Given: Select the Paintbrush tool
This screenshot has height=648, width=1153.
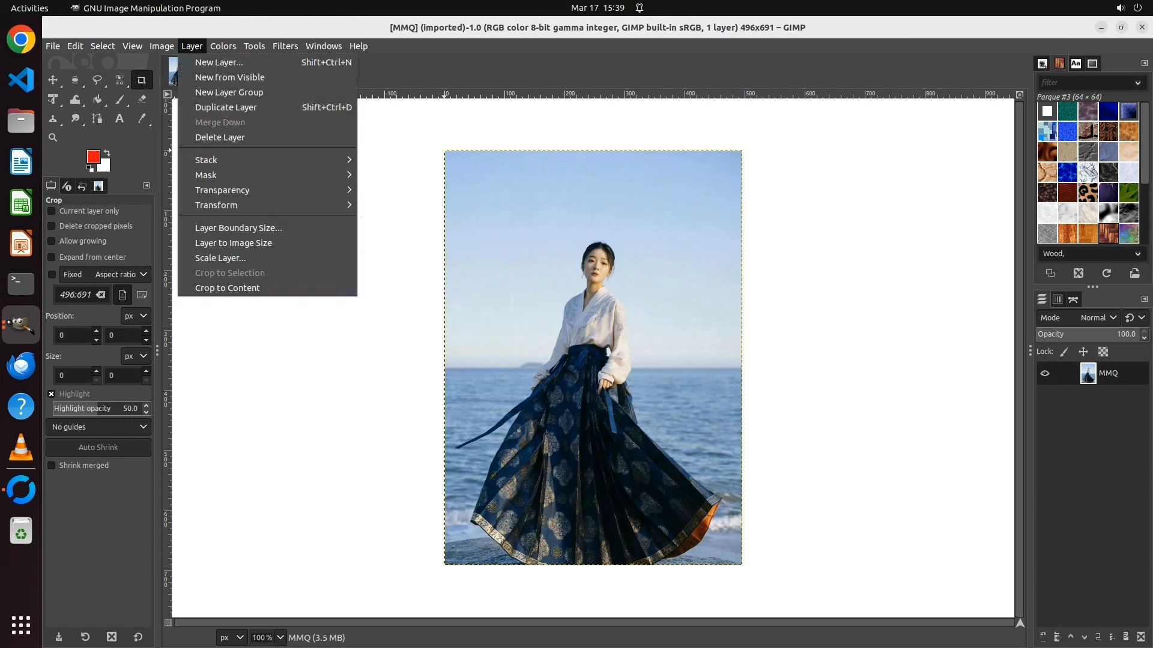Looking at the screenshot, I should point(120,100).
